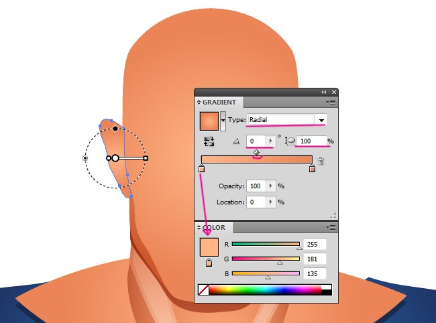Screen dimensions: 436x323
Task: Cycle the Gradient panel view arrows
Action: pyautogui.click(x=199, y=103)
